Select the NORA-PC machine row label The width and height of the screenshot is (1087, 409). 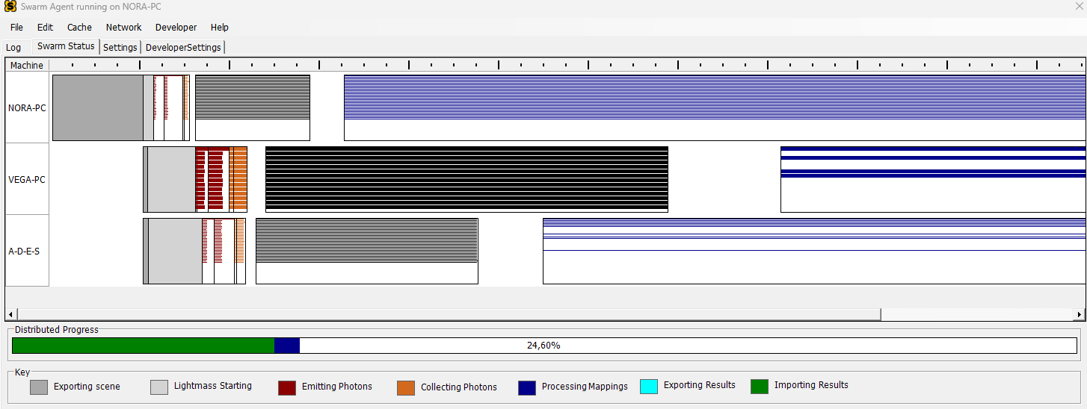click(x=27, y=107)
